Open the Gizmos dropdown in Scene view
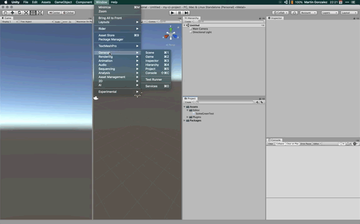The width and height of the screenshot is (360, 224). (153, 22)
